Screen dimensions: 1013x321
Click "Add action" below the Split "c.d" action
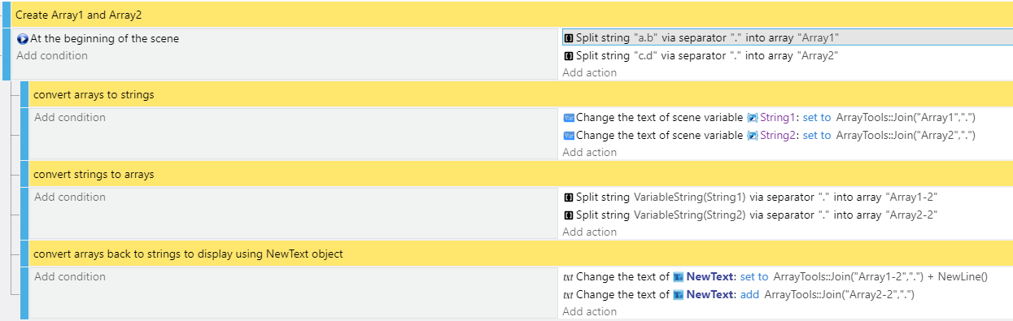coord(590,72)
